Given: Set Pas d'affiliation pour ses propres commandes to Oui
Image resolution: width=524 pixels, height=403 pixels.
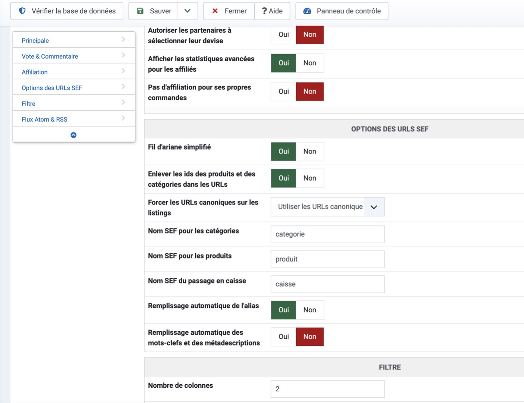Looking at the screenshot, I should tap(283, 91).
